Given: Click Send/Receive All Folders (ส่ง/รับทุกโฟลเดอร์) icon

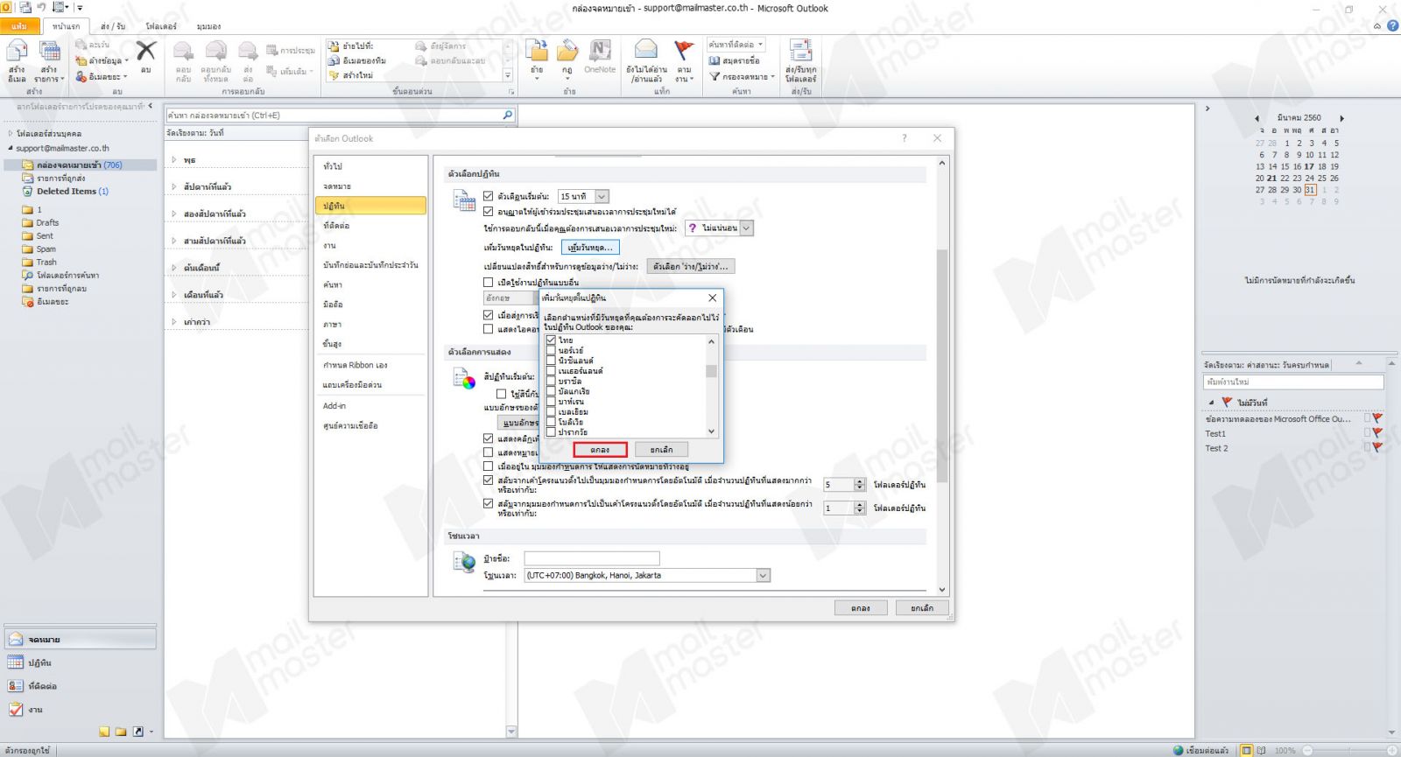Looking at the screenshot, I should [x=800, y=50].
